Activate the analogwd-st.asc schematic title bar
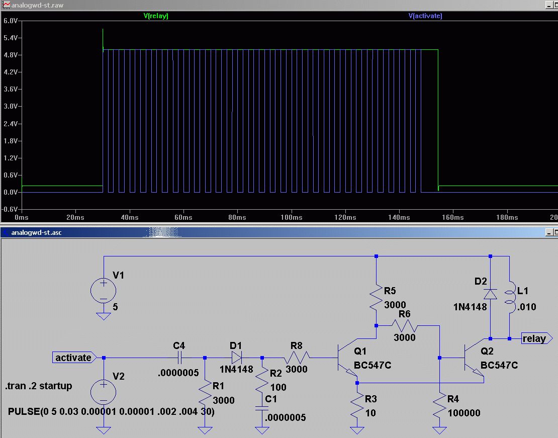This screenshot has height=438, width=558. pyautogui.click(x=251, y=232)
